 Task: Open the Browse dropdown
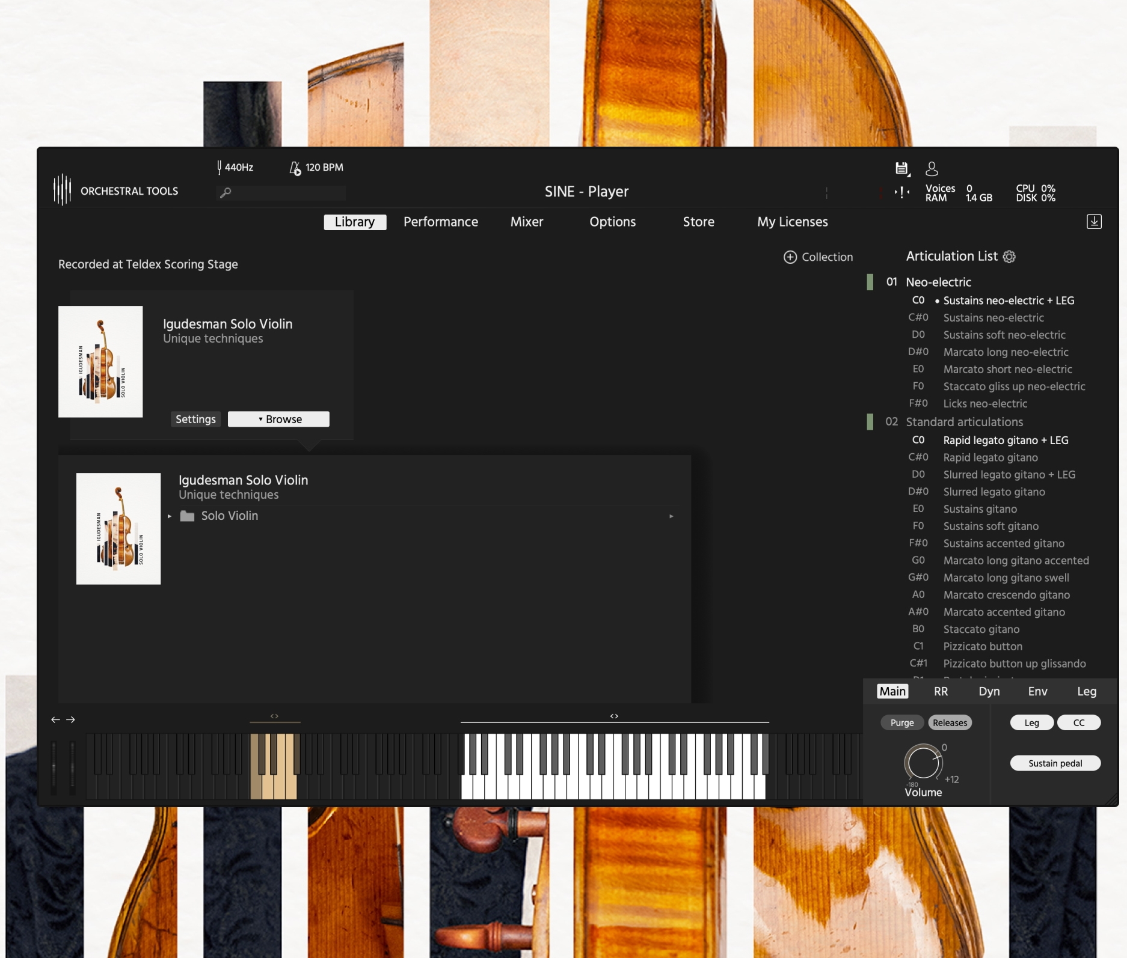(x=278, y=420)
